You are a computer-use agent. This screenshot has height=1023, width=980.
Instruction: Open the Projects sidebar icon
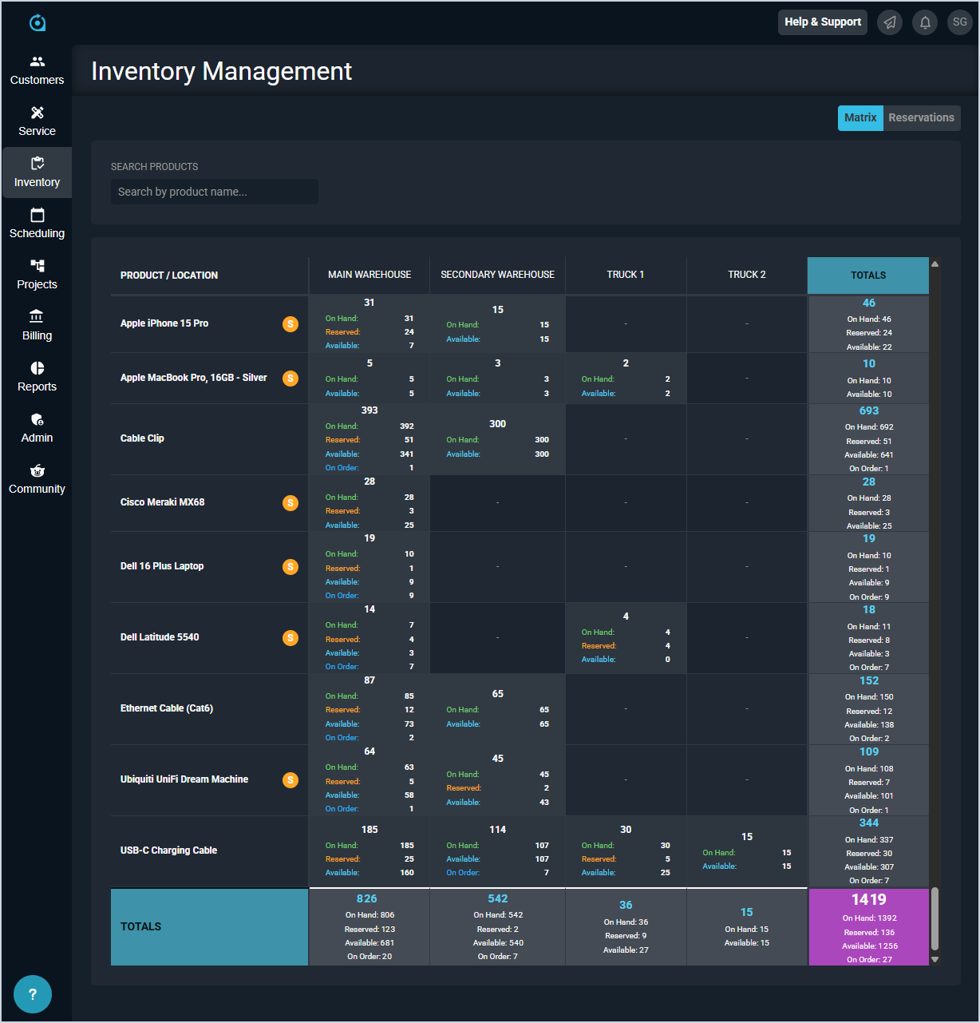pyautogui.click(x=37, y=266)
